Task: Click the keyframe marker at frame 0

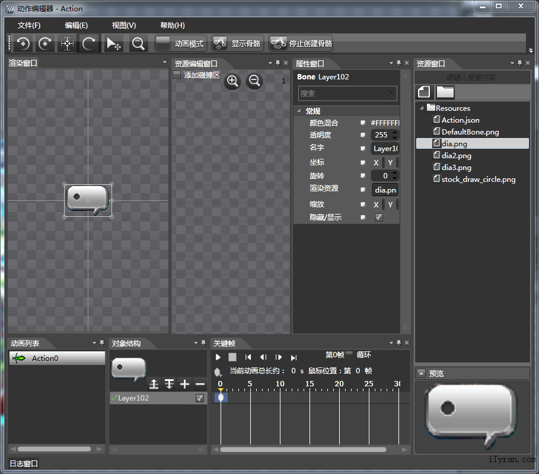Action: tap(221, 398)
